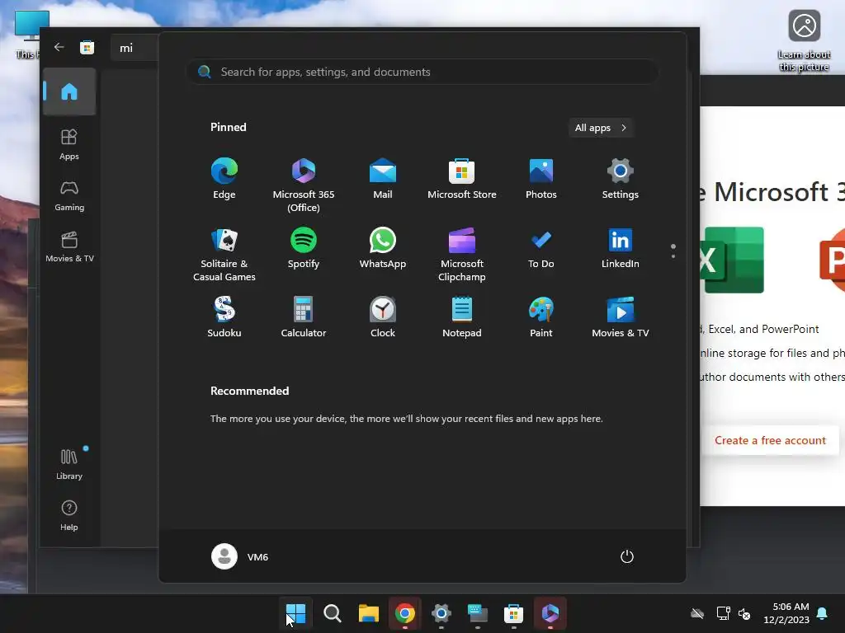Open the Mail app in Start menu
Image resolution: width=845 pixels, height=633 pixels.
coord(383,179)
